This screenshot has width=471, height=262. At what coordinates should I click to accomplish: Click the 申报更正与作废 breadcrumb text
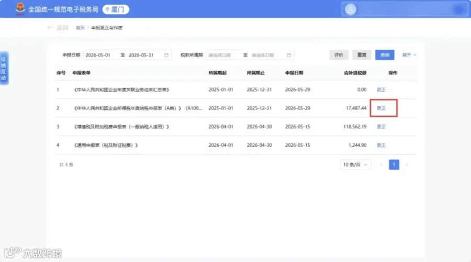click(107, 28)
